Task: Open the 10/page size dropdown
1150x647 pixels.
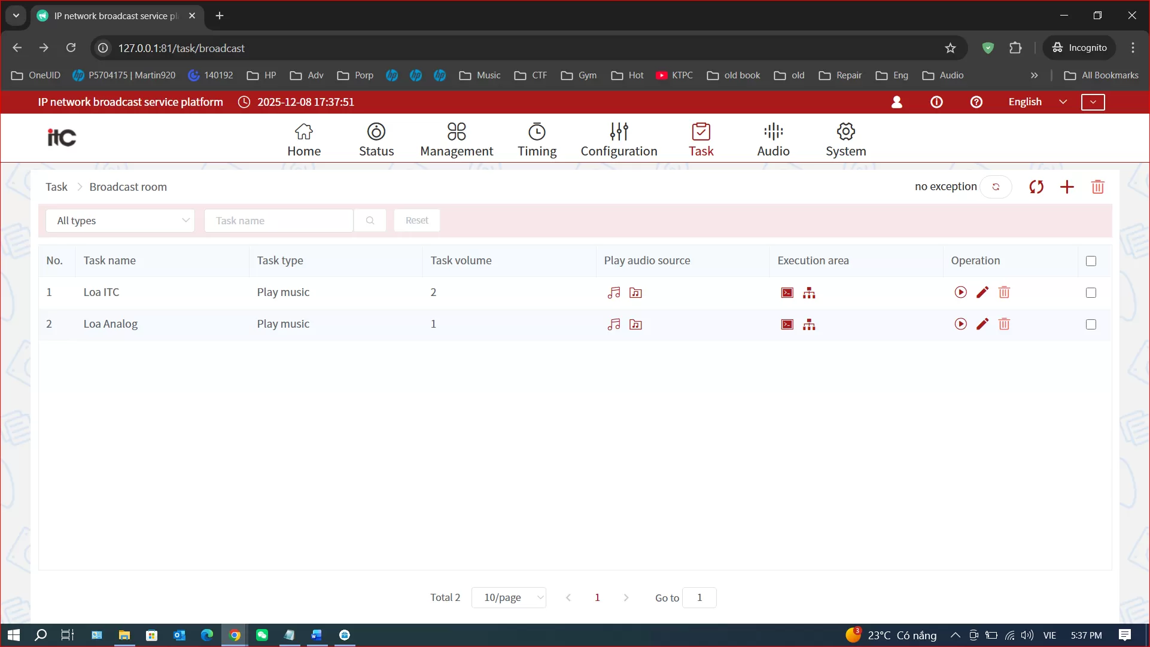Action: click(x=509, y=597)
